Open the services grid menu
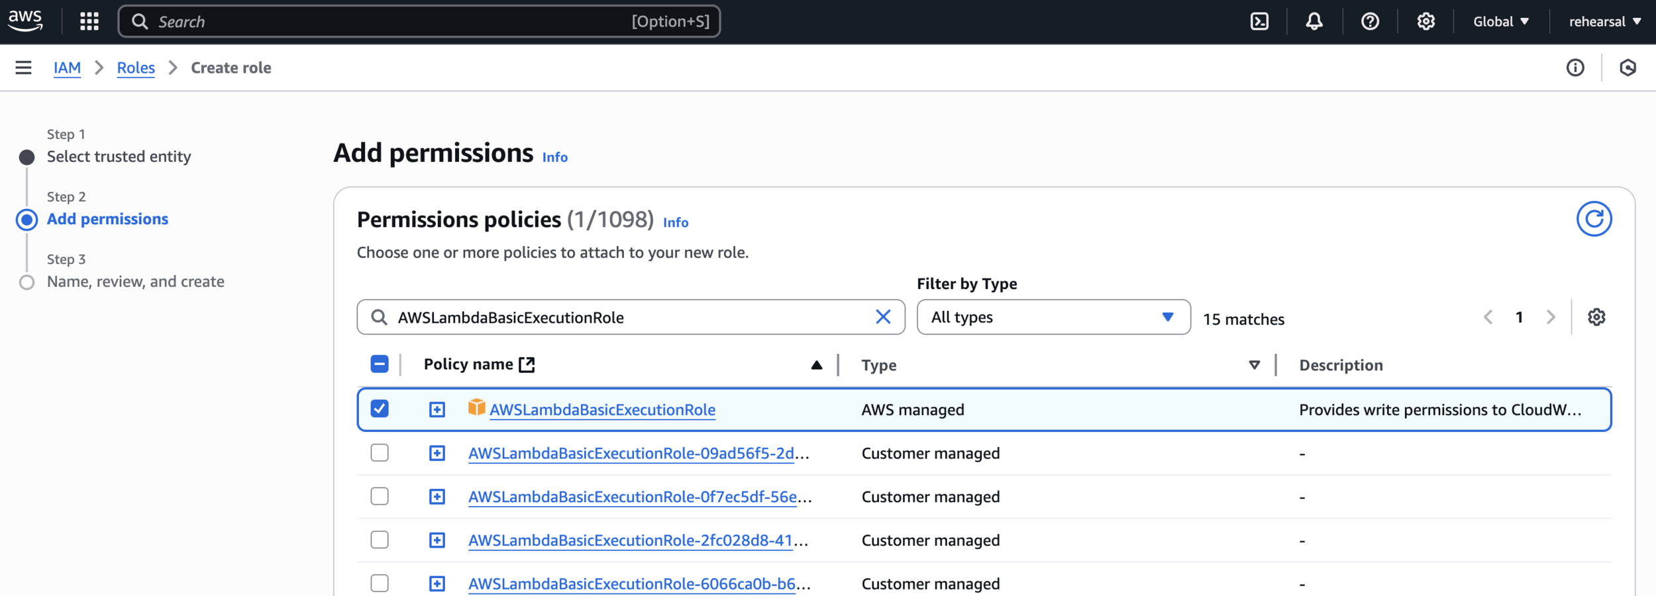1656x596 pixels. tap(89, 21)
